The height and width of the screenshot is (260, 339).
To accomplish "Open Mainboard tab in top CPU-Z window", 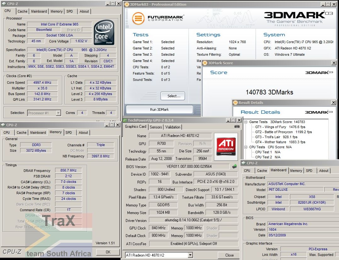I will 39,11.
